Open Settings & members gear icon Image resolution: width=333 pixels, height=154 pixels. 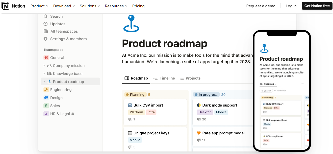[45, 39]
